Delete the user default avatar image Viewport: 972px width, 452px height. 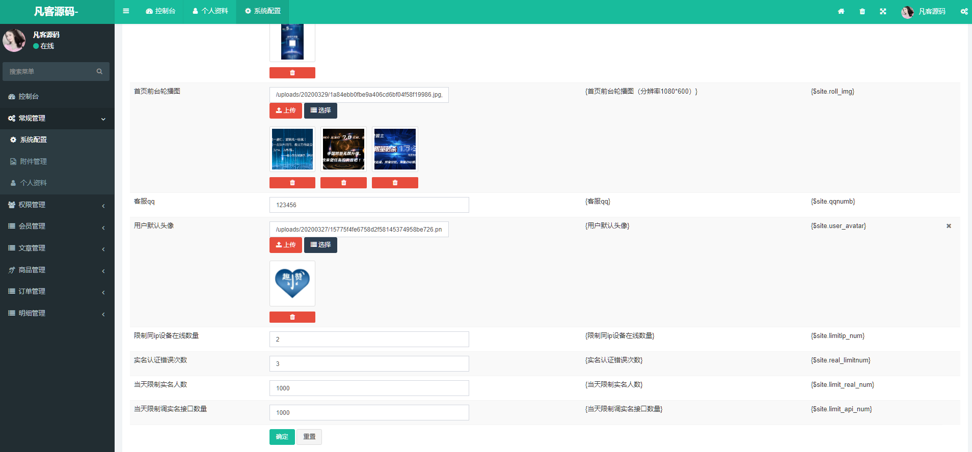(x=292, y=317)
